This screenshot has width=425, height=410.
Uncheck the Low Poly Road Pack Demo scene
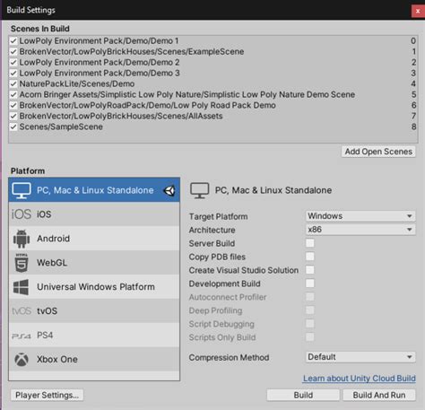pos(13,105)
